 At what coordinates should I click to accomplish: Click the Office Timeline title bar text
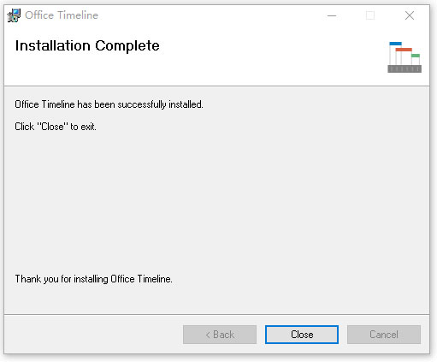[62, 15]
